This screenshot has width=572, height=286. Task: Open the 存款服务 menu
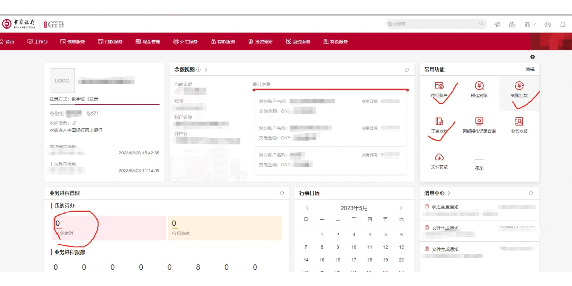(x=223, y=41)
